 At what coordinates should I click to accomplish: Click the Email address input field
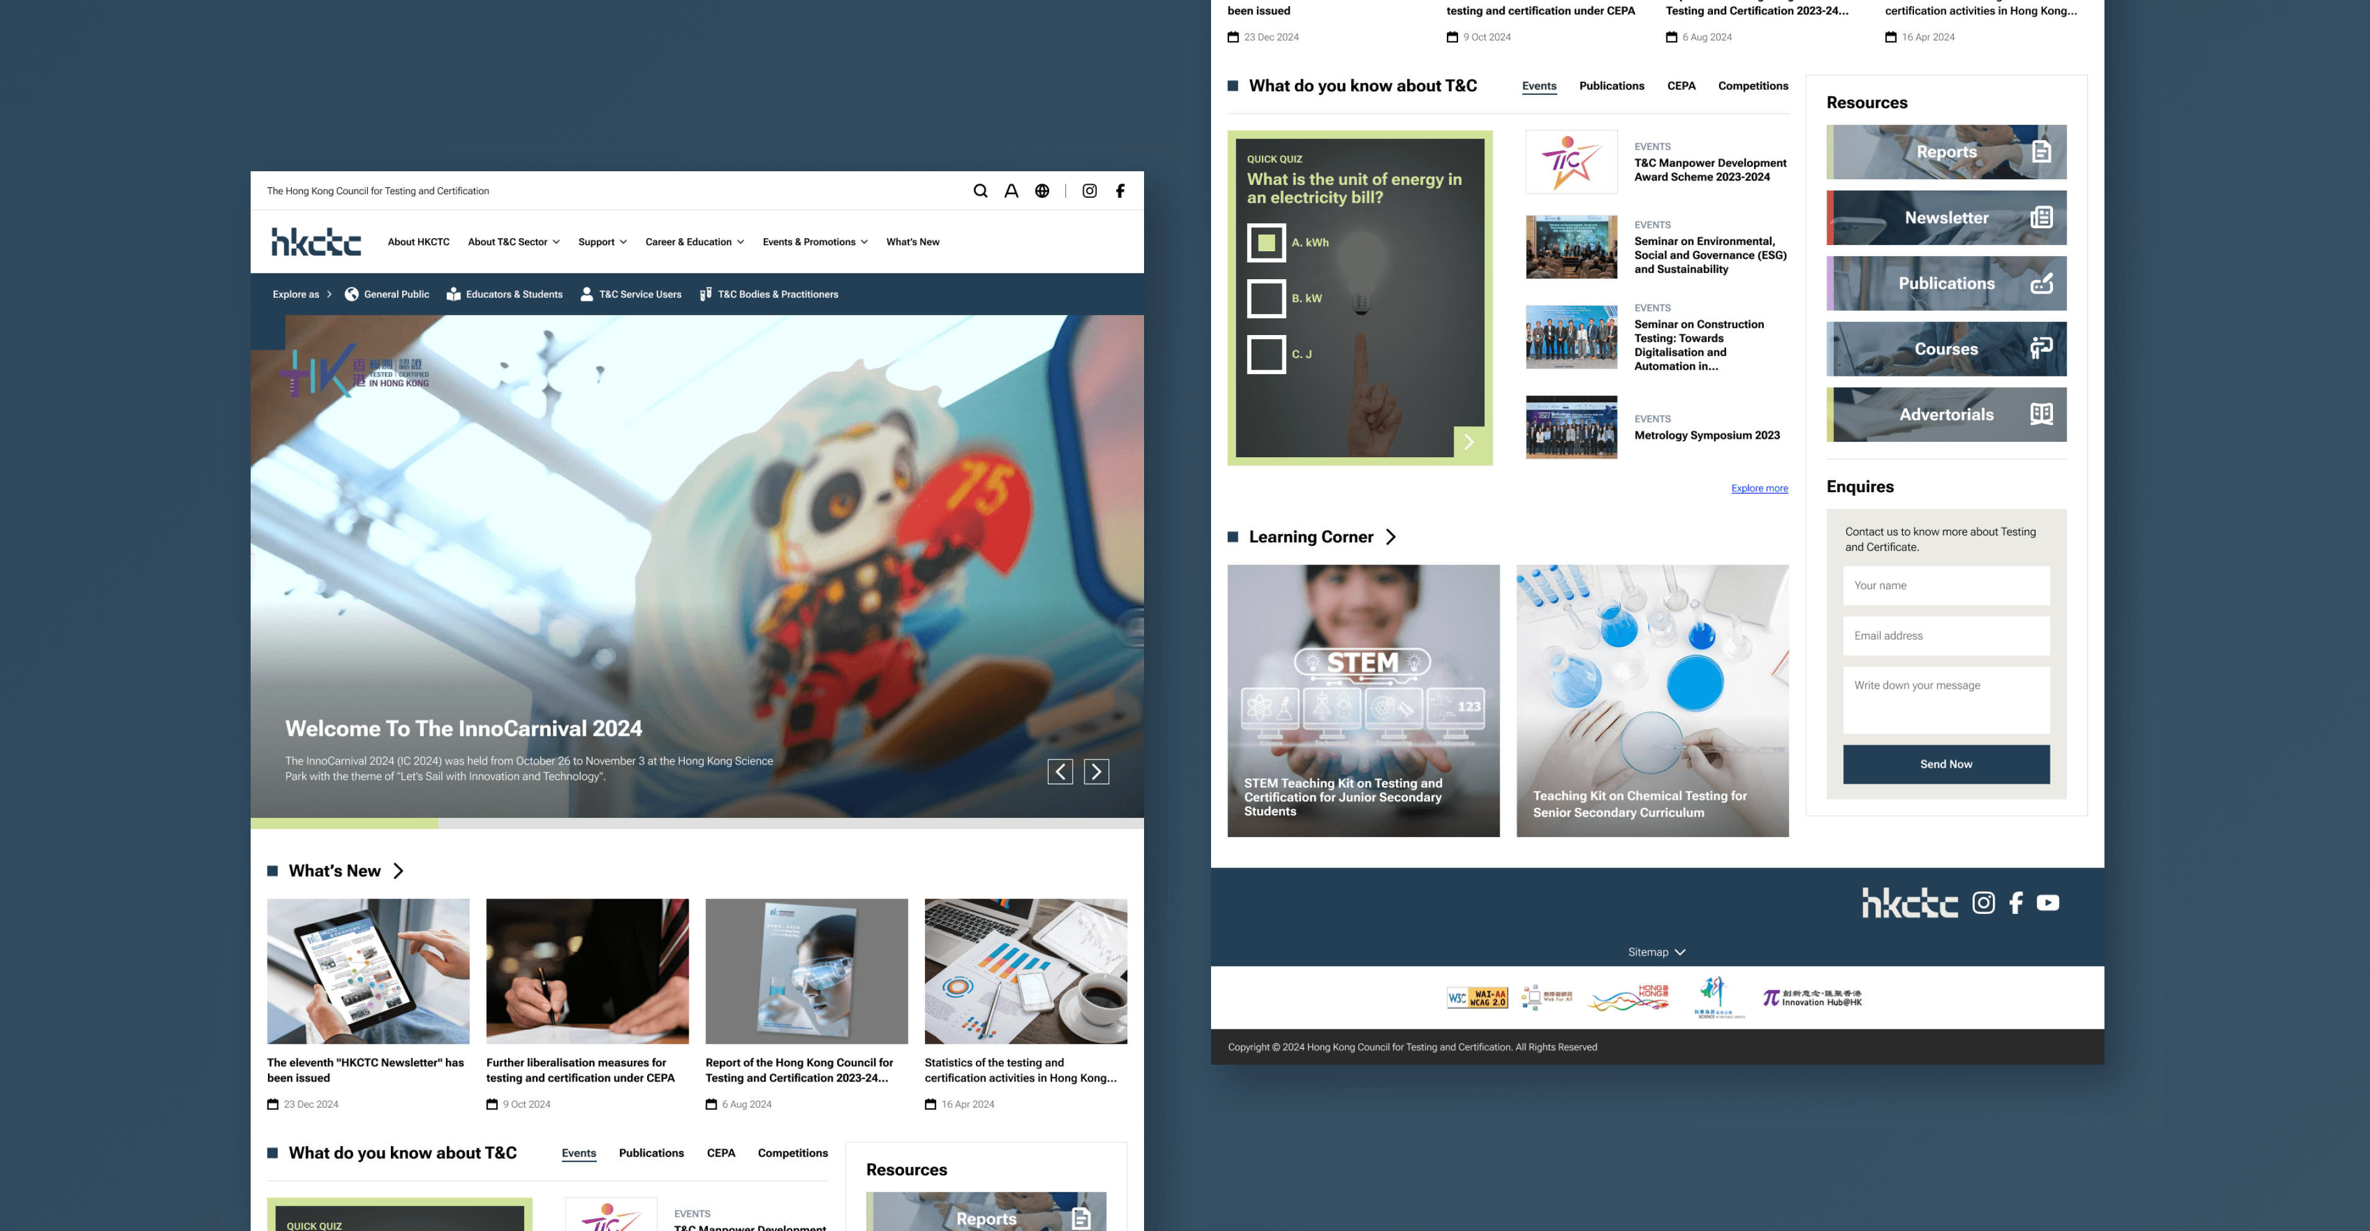click(1946, 636)
